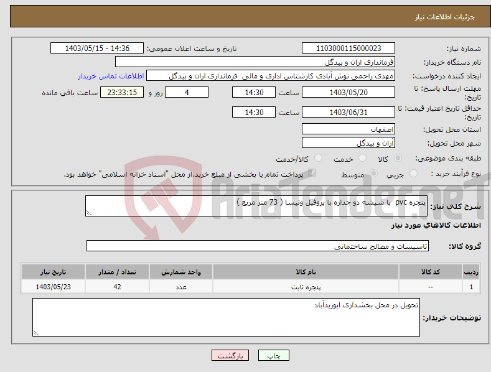Click the quantity cell showing 42
The height and width of the screenshot is (372, 491).
pos(117,287)
